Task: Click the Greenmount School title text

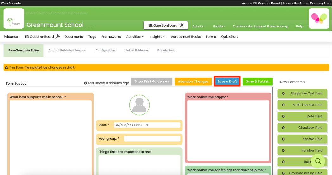Action: point(55,25)
